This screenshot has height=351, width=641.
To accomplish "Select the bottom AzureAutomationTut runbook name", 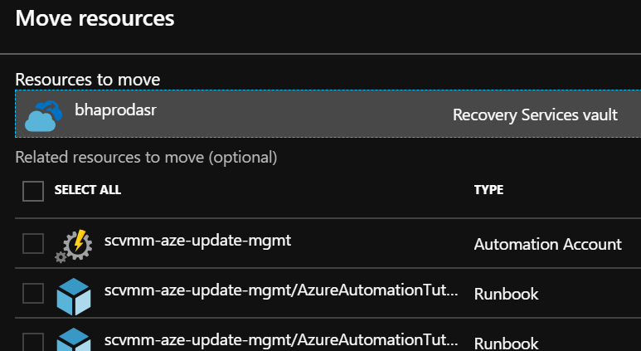I will 280,339.
